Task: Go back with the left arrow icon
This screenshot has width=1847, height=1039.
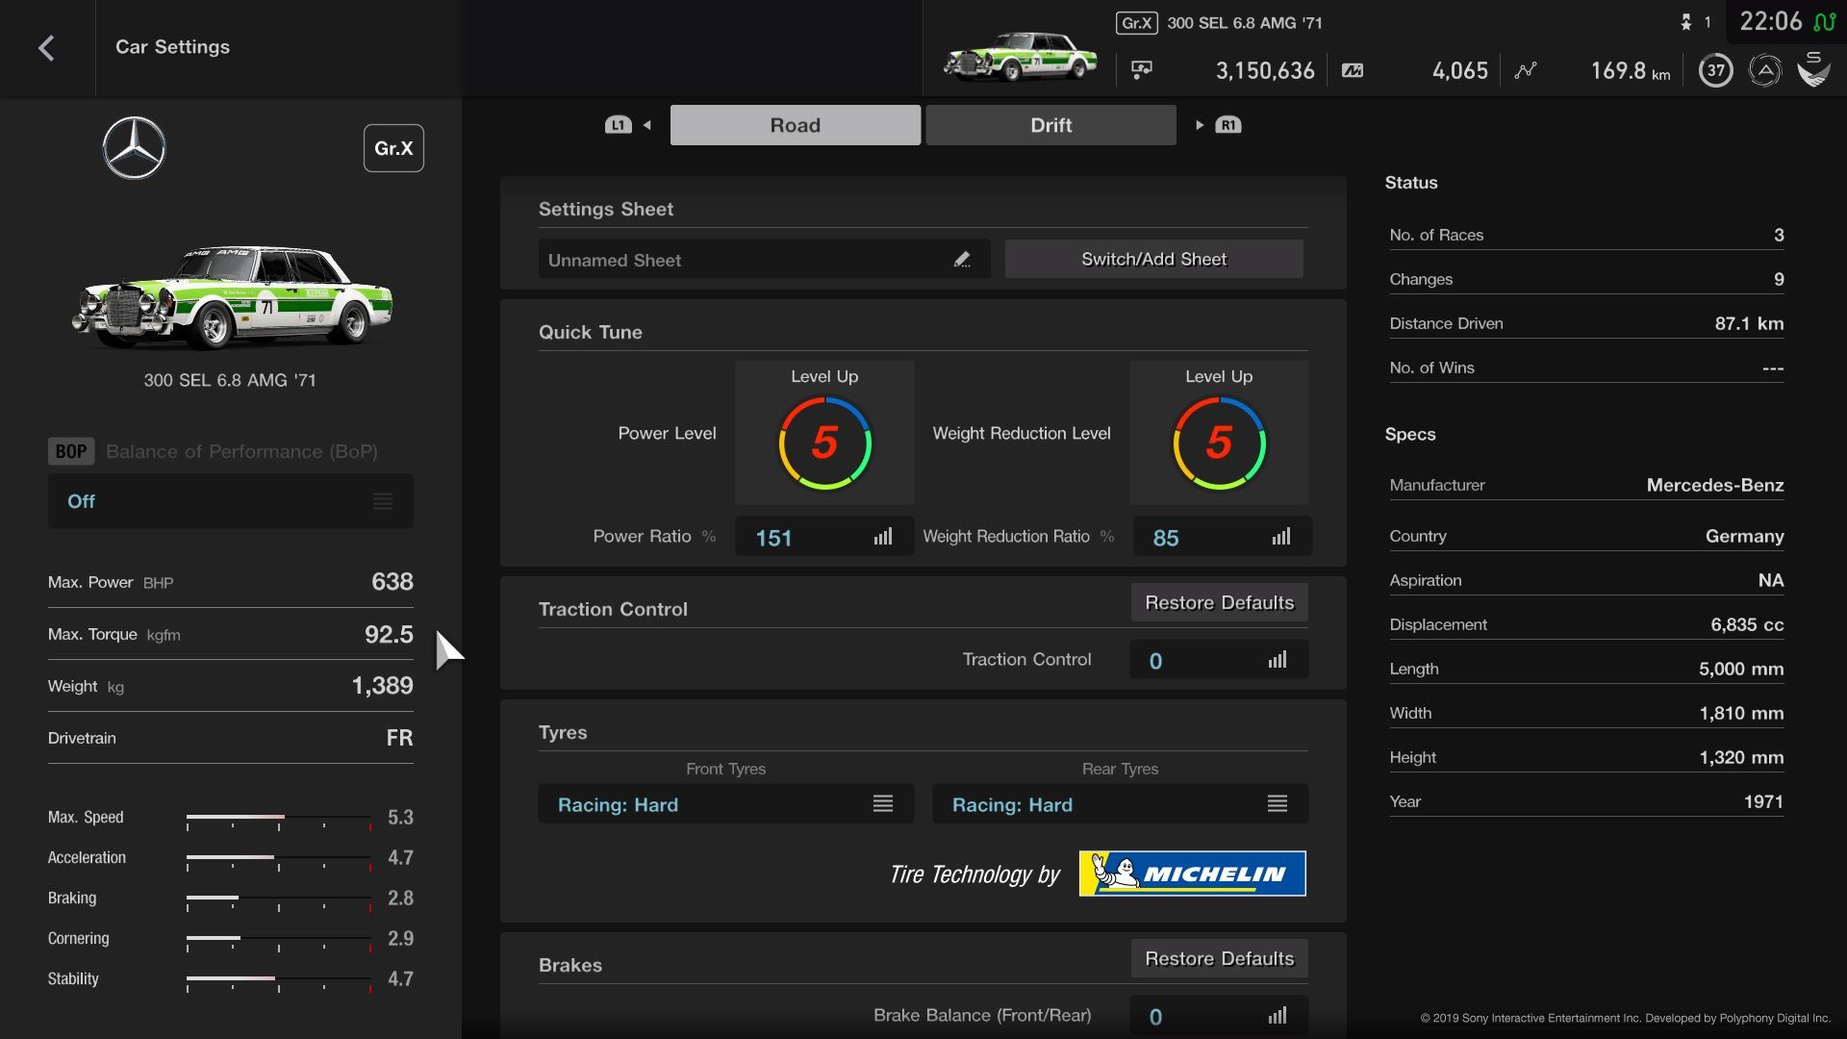Action: 46,48
